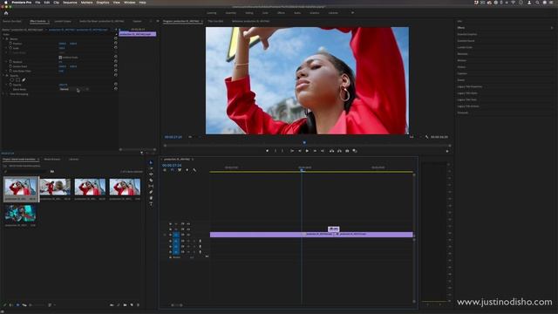Add marker in Program monitor transport

coord(268,151)
